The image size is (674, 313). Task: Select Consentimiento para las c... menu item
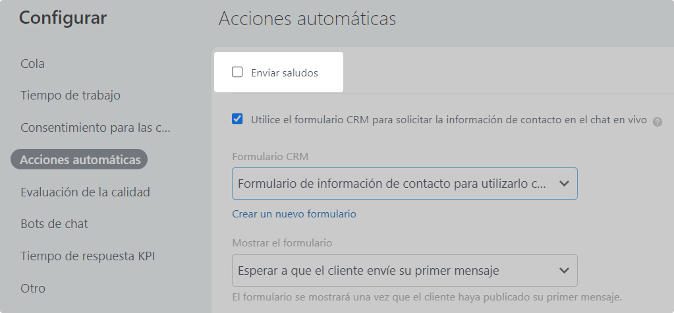[96, 127]
